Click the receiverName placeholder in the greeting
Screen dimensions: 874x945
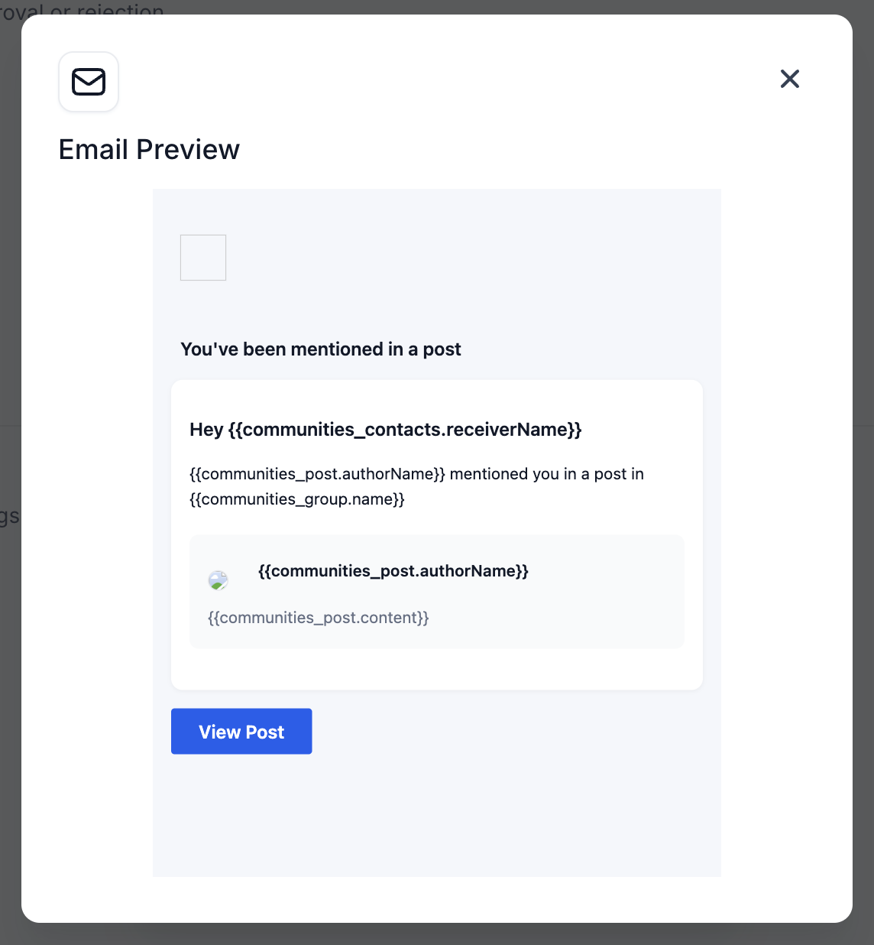(405, 430)
